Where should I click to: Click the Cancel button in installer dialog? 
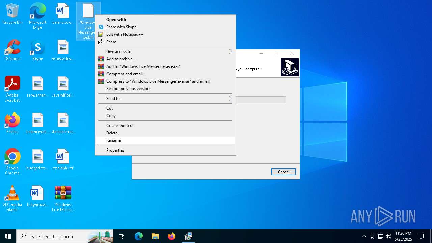283,172
